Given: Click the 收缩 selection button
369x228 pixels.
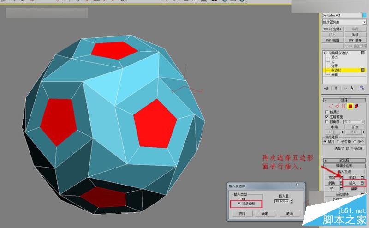Looking at the screenshot, I should pyautogui.click(x=334, y=127).
